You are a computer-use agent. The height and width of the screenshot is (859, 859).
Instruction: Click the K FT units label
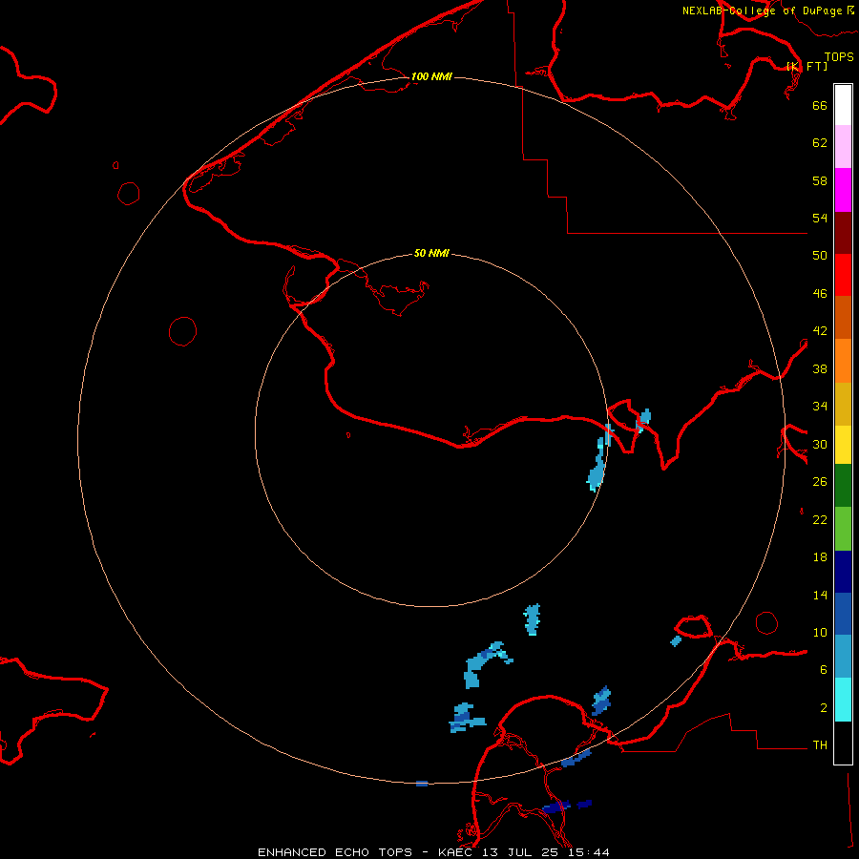(x=807, y=66)
